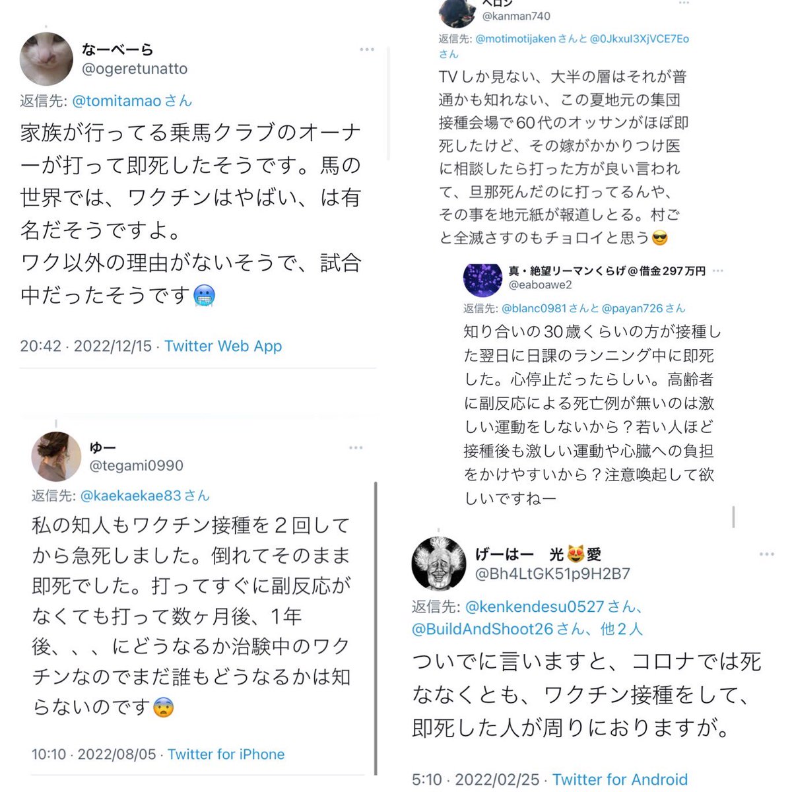This screenshot has width=792, height=792.
Task: Open the @motimotijaken mention link
Action: click(515, 39)
